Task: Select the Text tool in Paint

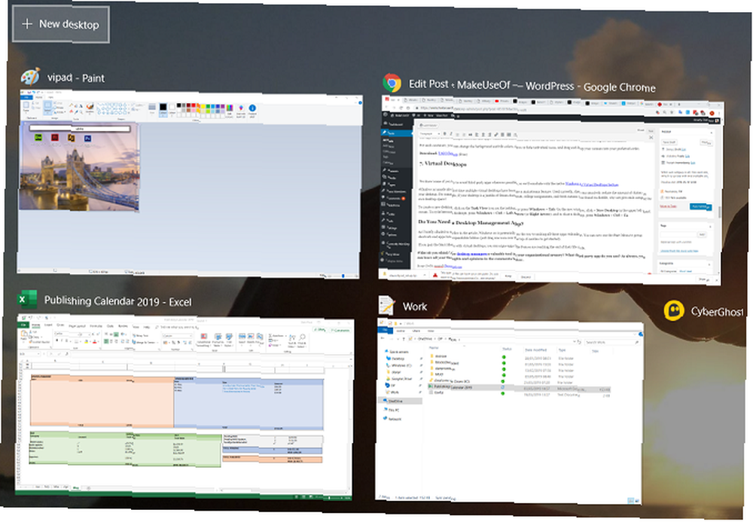Action: (x=81, y=105)
